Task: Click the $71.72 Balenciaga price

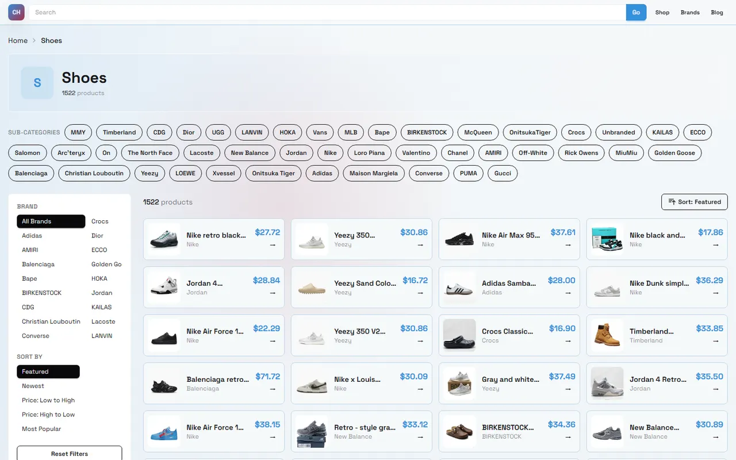Action: tap(267, 377)
